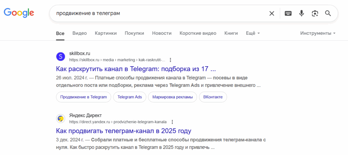Clear the search query with X icon
Screen dimensions: 348x155
(x=271, y=13)
